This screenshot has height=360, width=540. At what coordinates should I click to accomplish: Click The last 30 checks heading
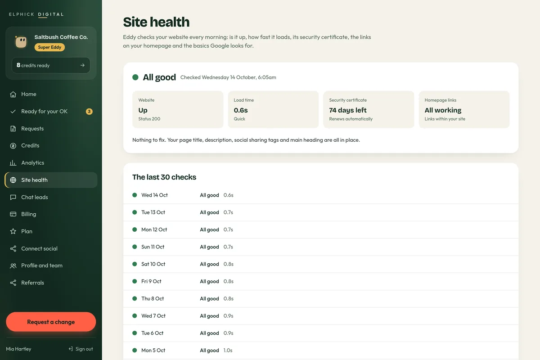[x=164, y=177]
